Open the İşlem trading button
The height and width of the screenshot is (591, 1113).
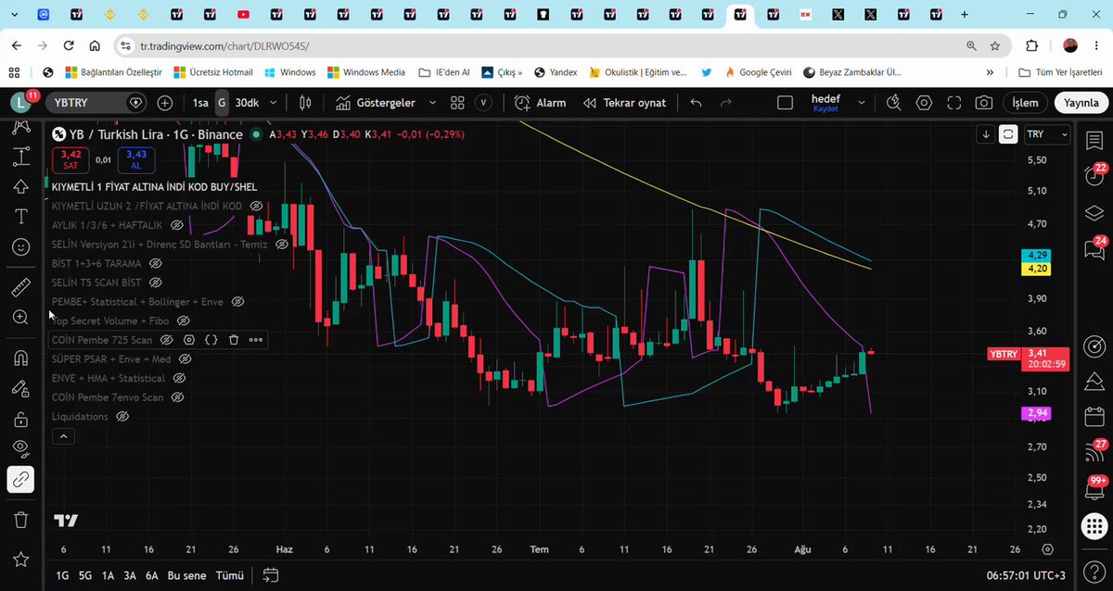coord(1025,103)
